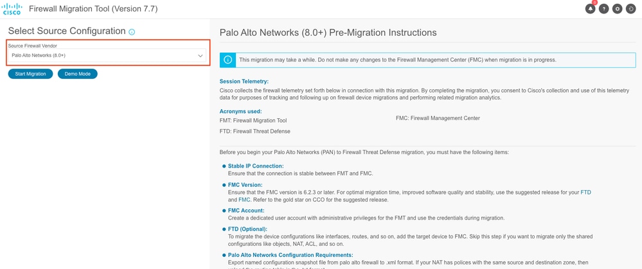Click info icon beside Select Source Configuration
Screen dimensions: 642x269
point(132,32)
